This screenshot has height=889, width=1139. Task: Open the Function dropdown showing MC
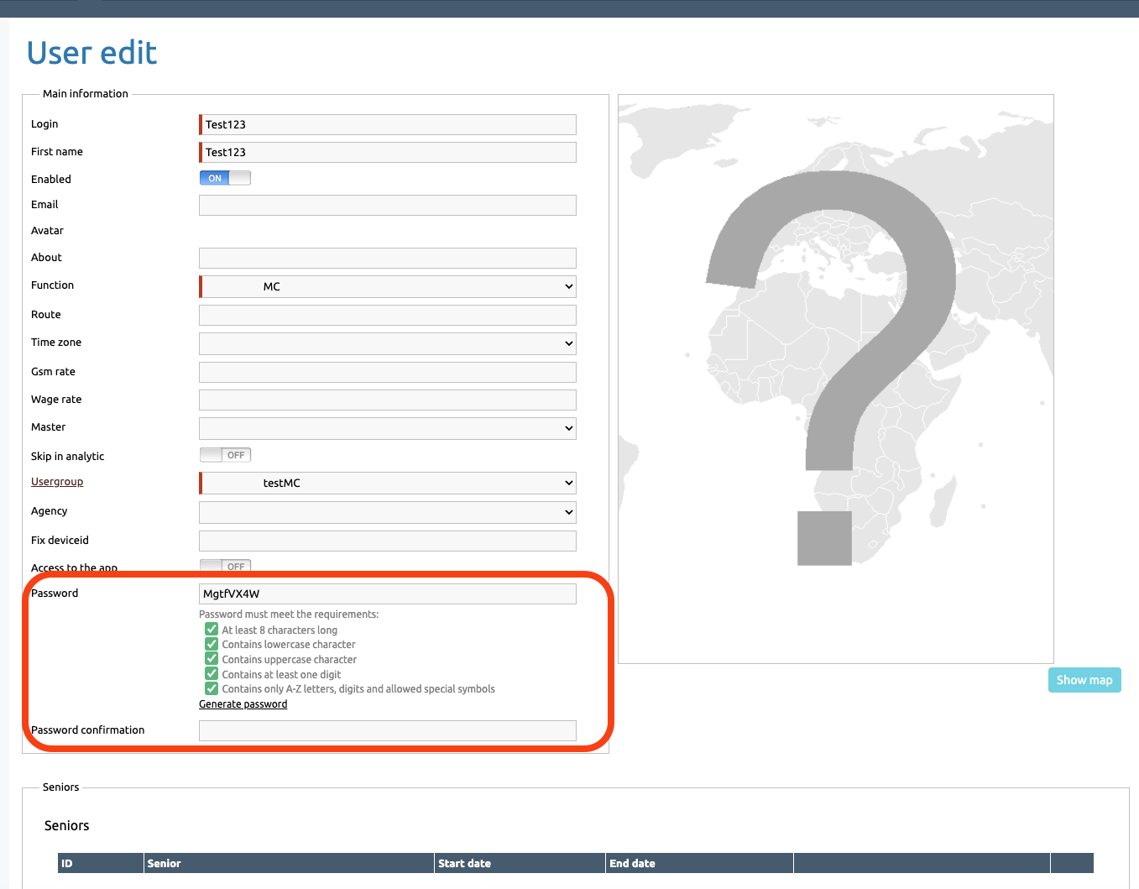[388, 286]
